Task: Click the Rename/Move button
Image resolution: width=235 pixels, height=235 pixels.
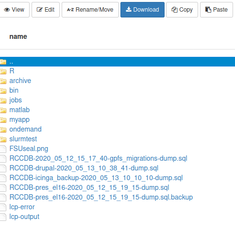Action: pyautogui.click(x=90, y=10)
